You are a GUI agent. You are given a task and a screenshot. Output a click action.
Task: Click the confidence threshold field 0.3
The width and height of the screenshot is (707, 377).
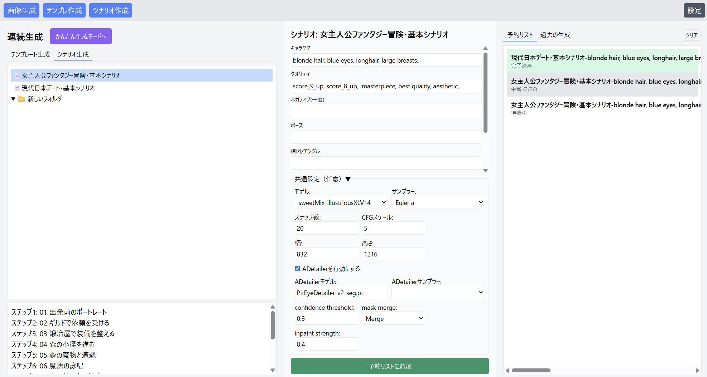pyautogui.click(x=326, y=318)
